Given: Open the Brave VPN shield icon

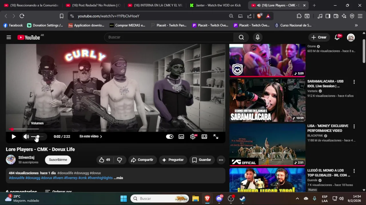Looking at the screenshot, I should click(x=352, y=16).
